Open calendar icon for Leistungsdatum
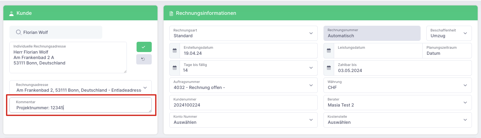 329,51
